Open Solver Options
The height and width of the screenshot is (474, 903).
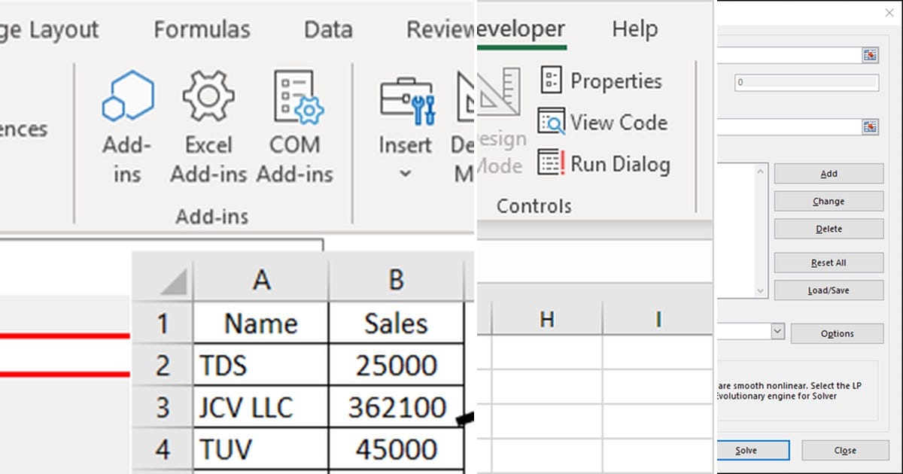point(838,333)
